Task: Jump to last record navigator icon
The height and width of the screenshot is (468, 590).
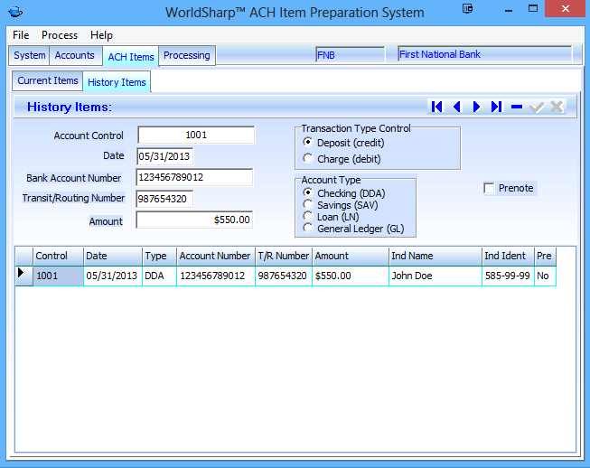Action: 496,107
